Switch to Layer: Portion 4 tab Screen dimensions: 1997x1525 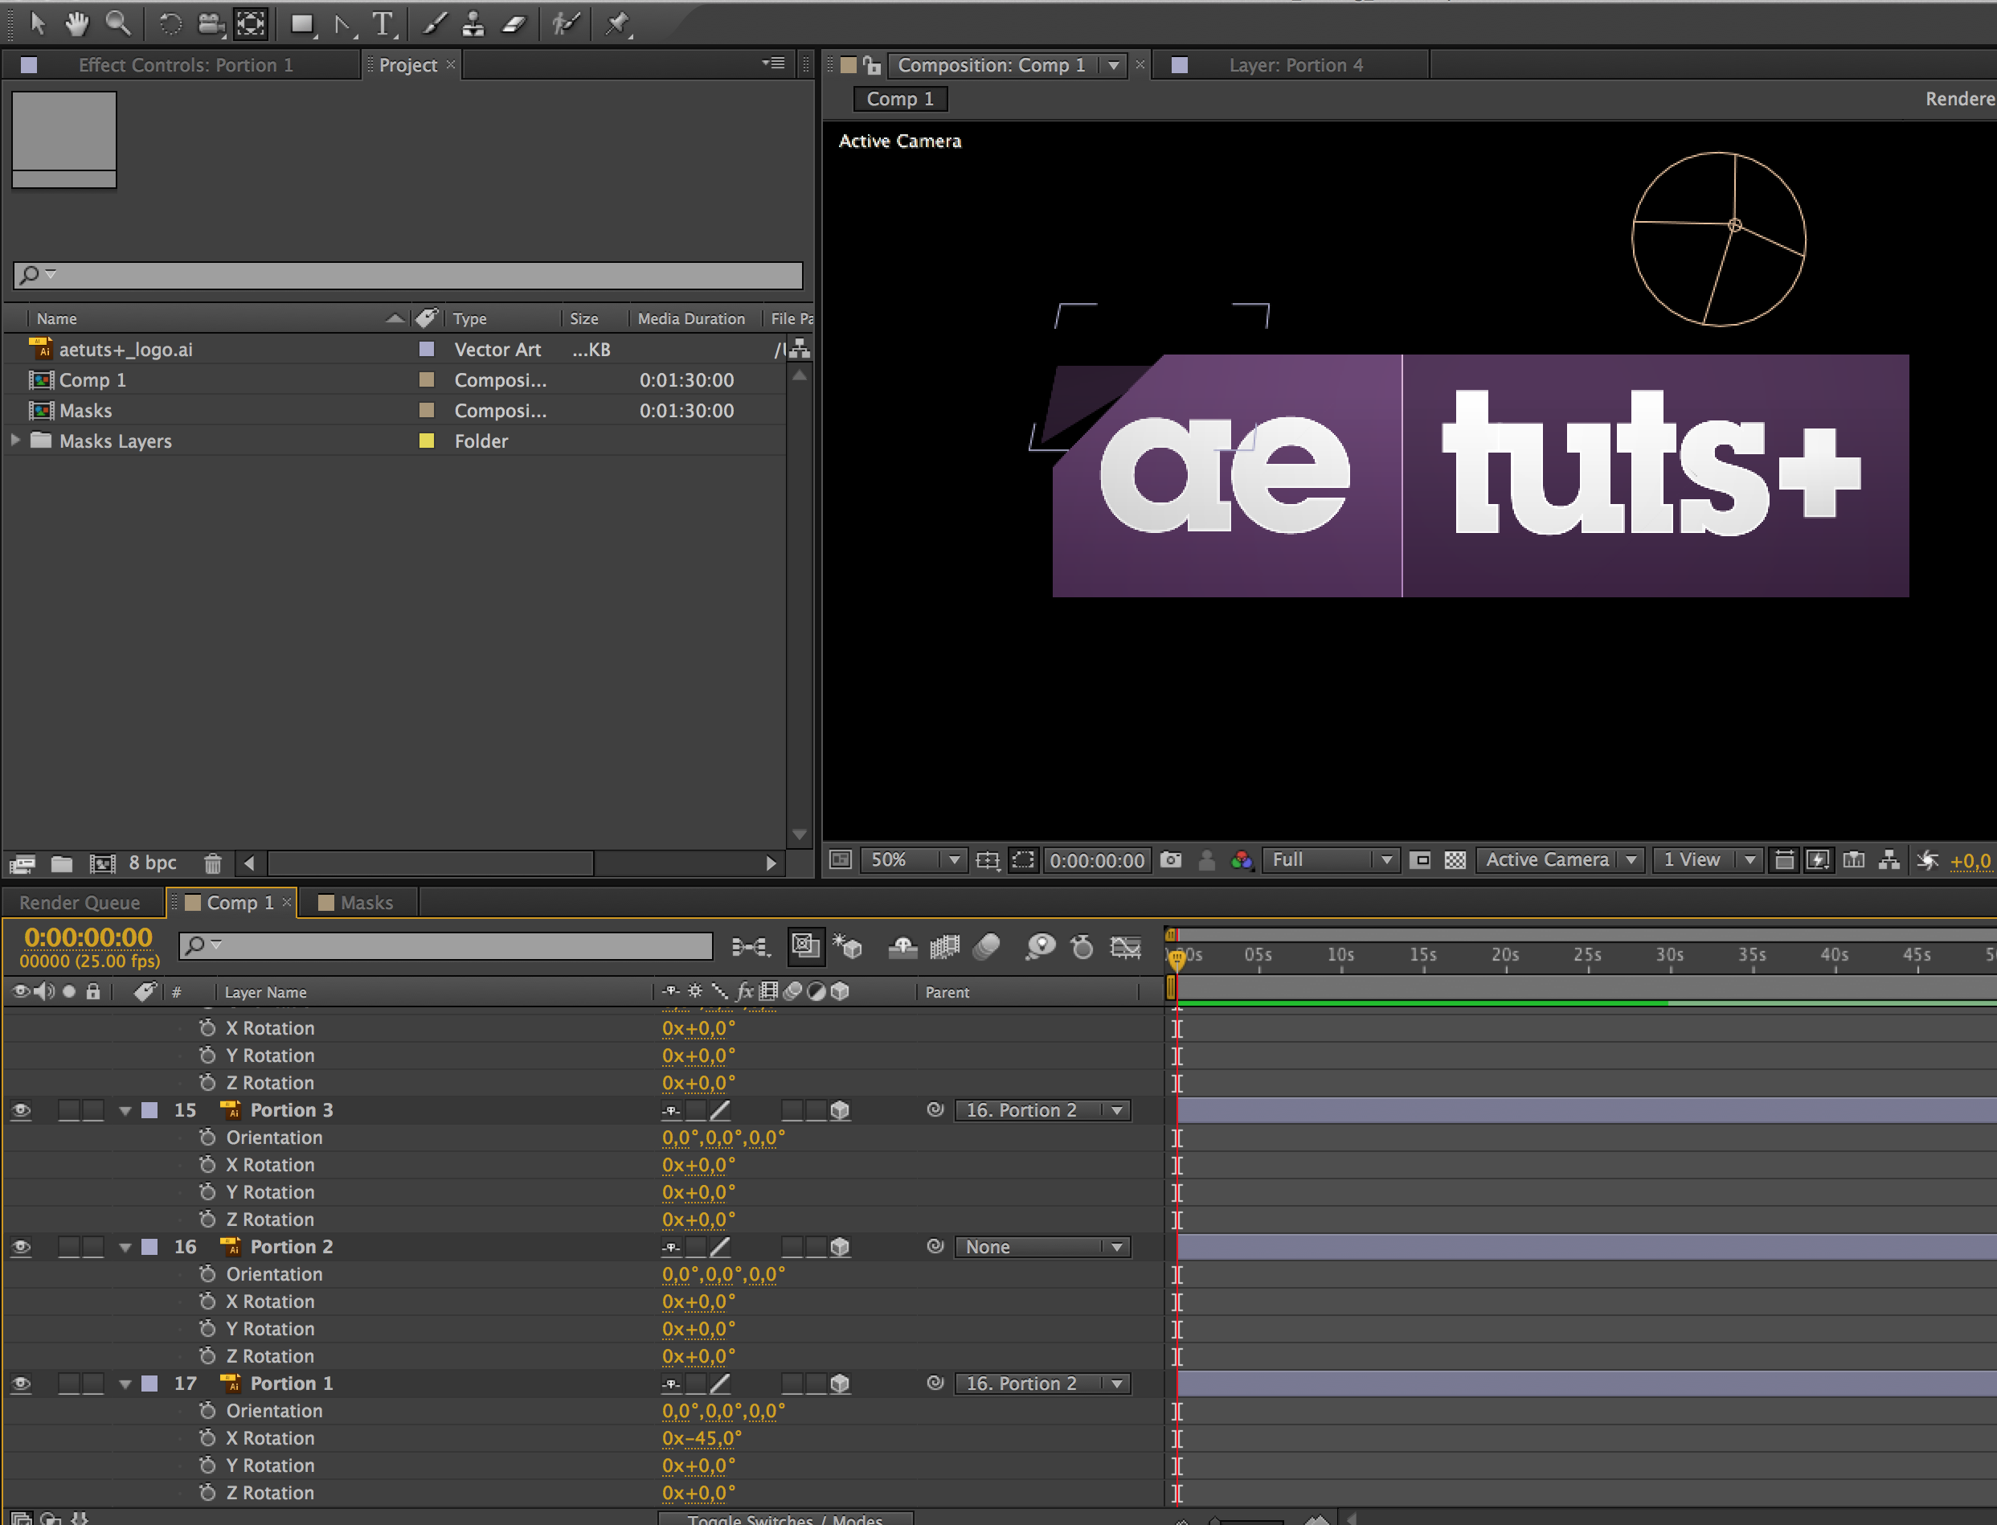pos(1295,65)
